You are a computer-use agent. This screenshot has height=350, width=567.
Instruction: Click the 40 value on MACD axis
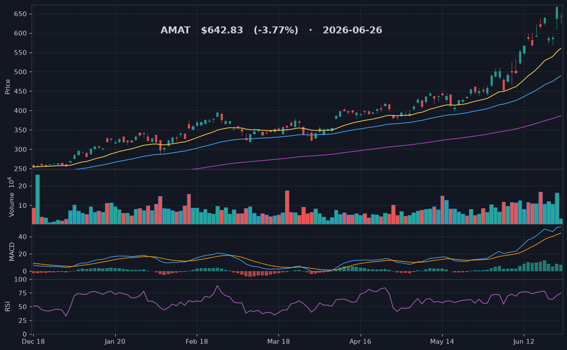23,237
